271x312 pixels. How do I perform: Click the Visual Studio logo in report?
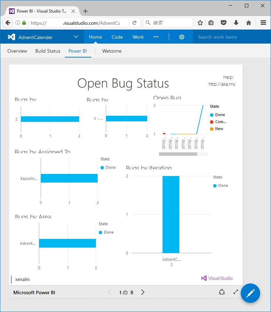click(x=217, y=278)
